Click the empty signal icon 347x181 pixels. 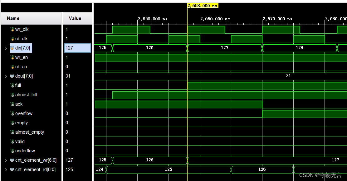coord(12,123)
